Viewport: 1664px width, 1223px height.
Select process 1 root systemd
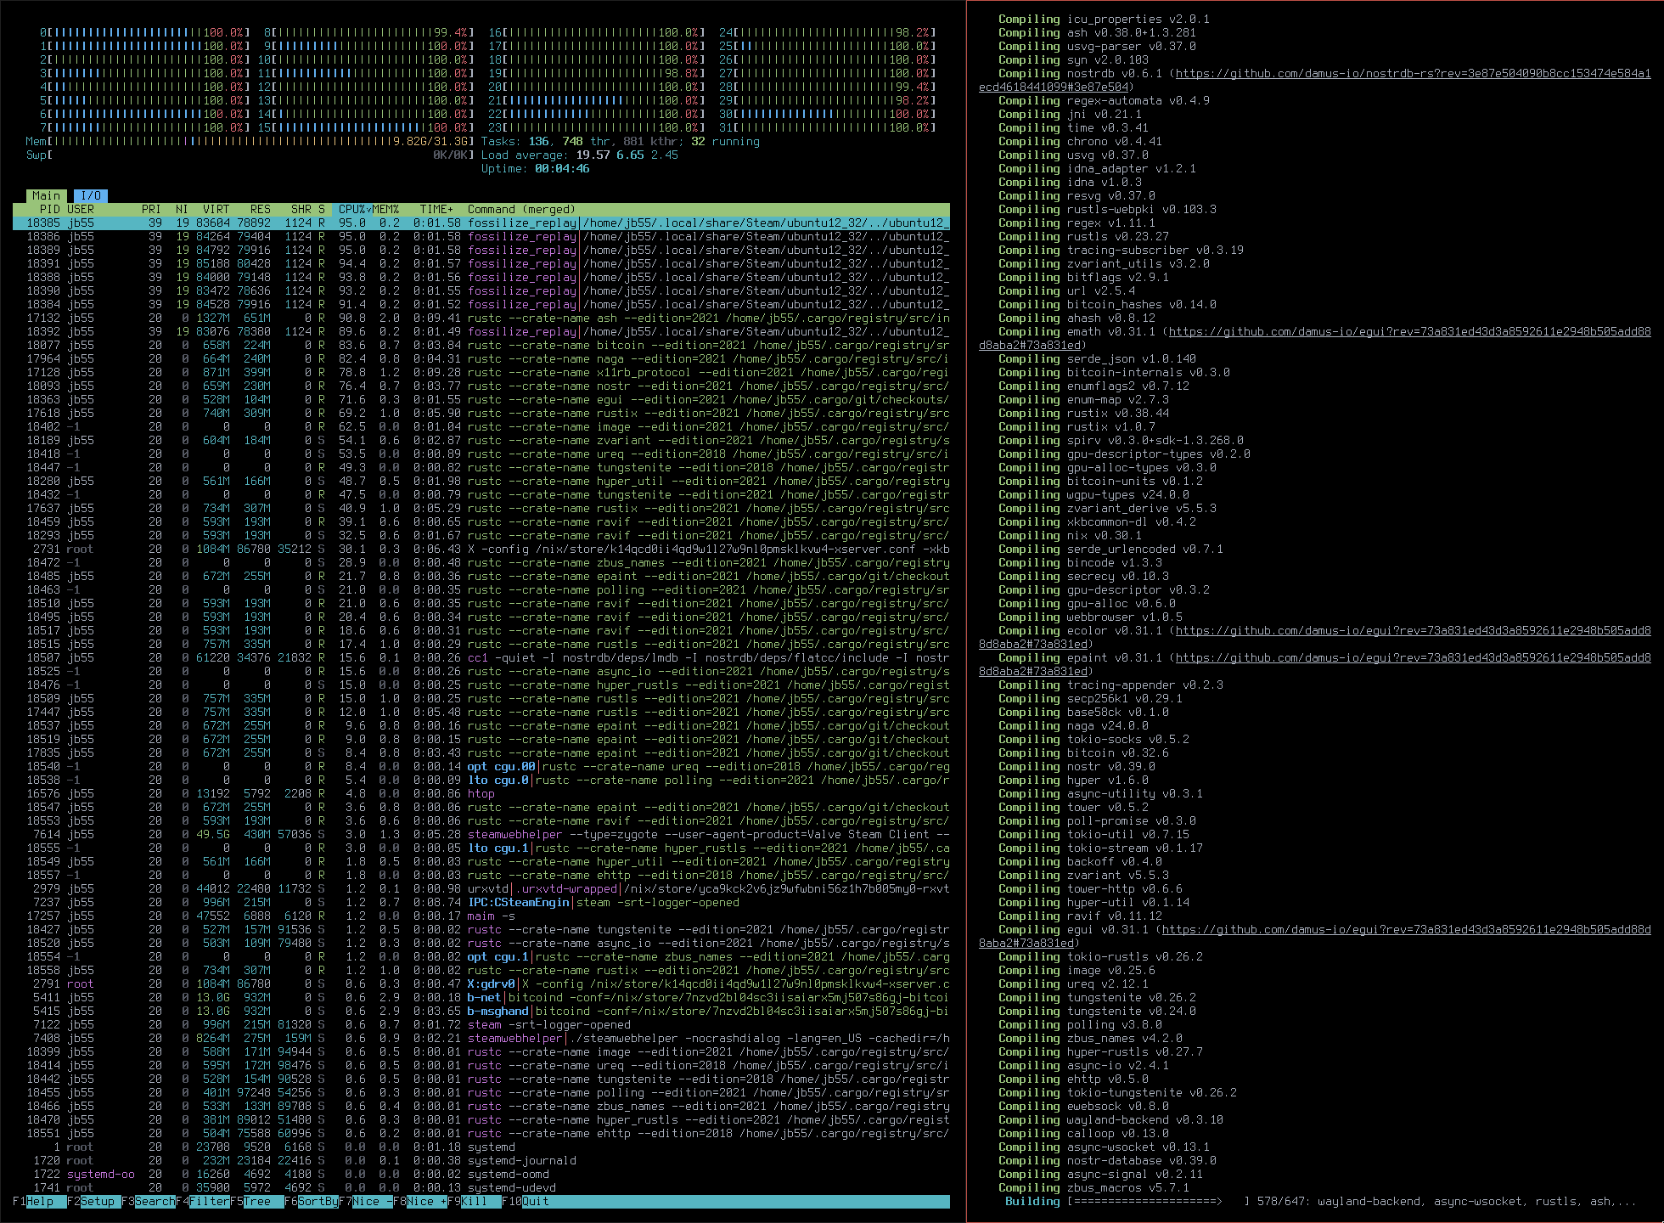(x=481, y=1147)
